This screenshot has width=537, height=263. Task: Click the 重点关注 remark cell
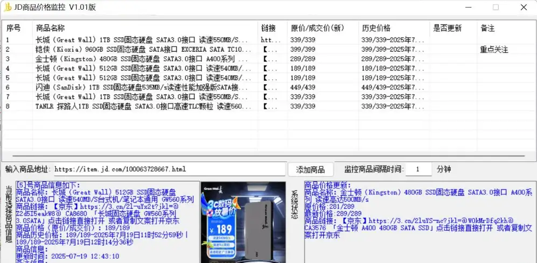pos(494,50)
